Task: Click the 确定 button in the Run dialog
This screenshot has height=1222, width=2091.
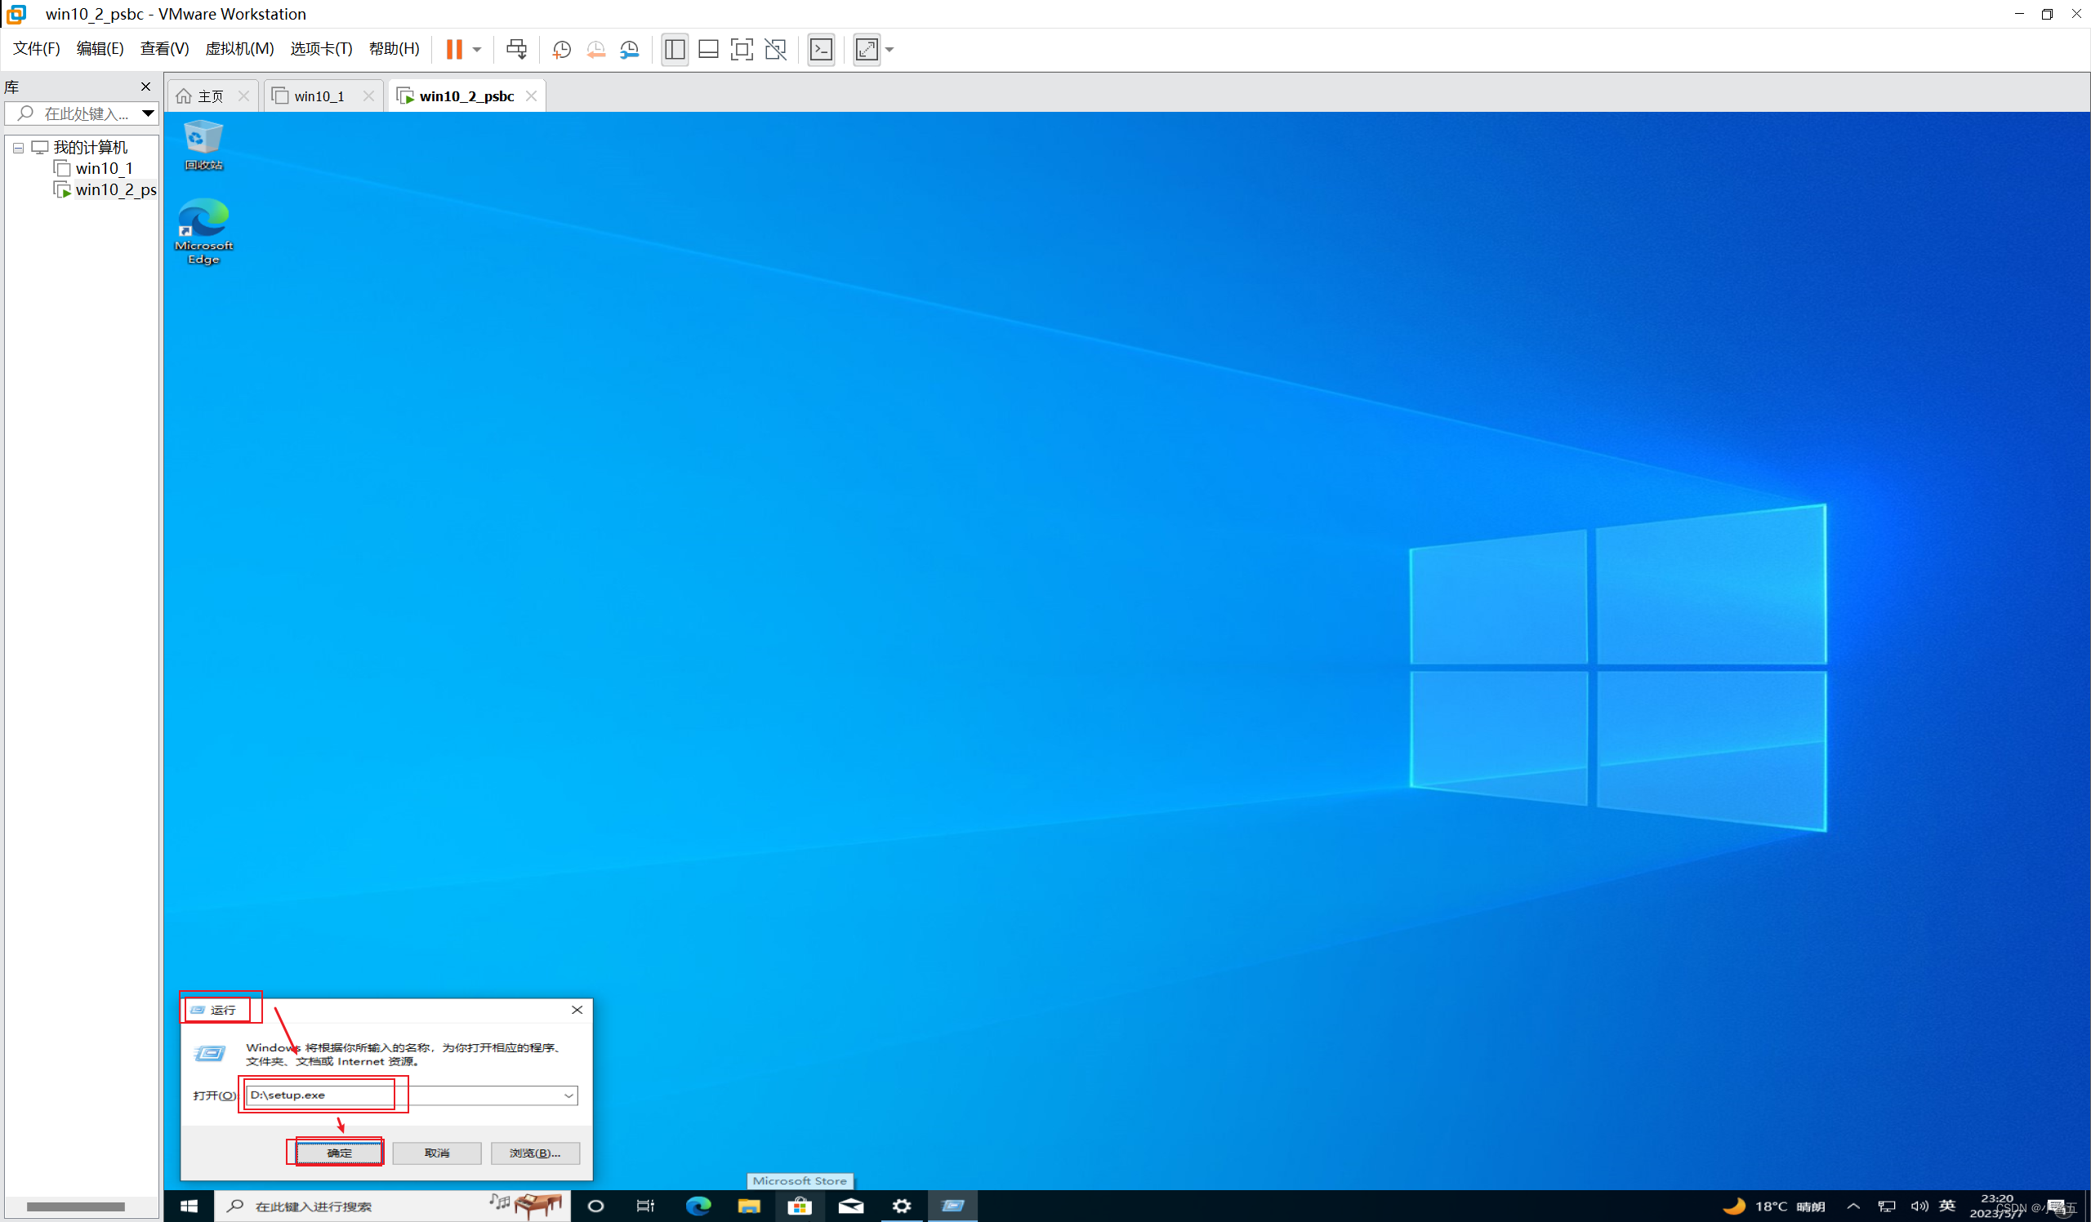Action: coord(335,1153)
